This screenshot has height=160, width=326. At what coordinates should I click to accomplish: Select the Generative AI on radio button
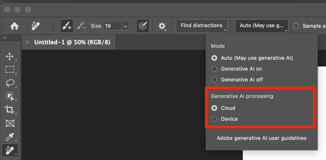tap(214, 69)
